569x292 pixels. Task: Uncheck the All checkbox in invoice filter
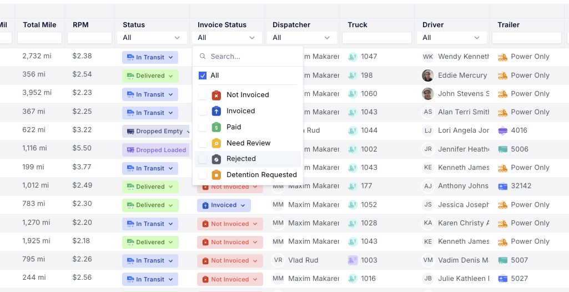click(x=203, y=75)
